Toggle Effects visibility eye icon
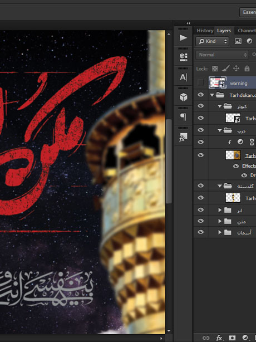This screenshot has height=342, width=256. 236,166
